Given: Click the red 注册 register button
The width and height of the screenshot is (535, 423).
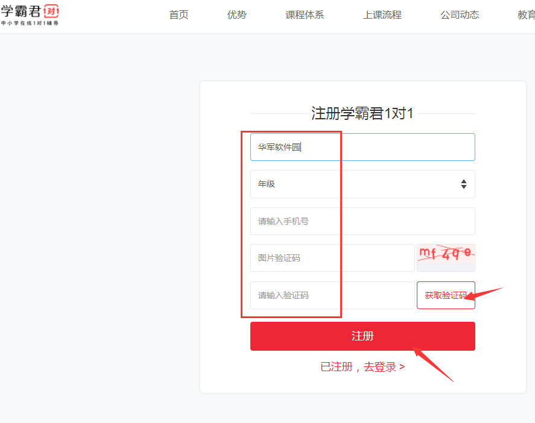Looking at the screenshot, I should pos(362,336).
